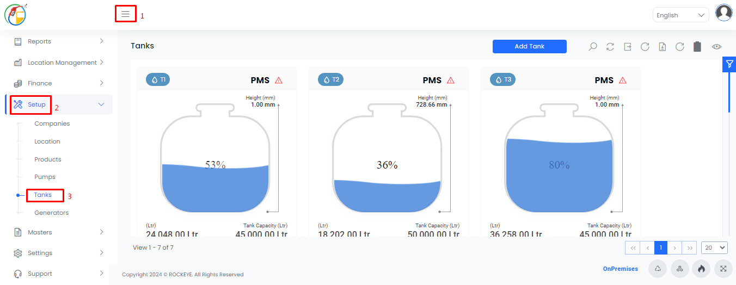Viewport: 736px width, 285px height.
Task: Open the search magnifier icon
Action: [593, 47]
